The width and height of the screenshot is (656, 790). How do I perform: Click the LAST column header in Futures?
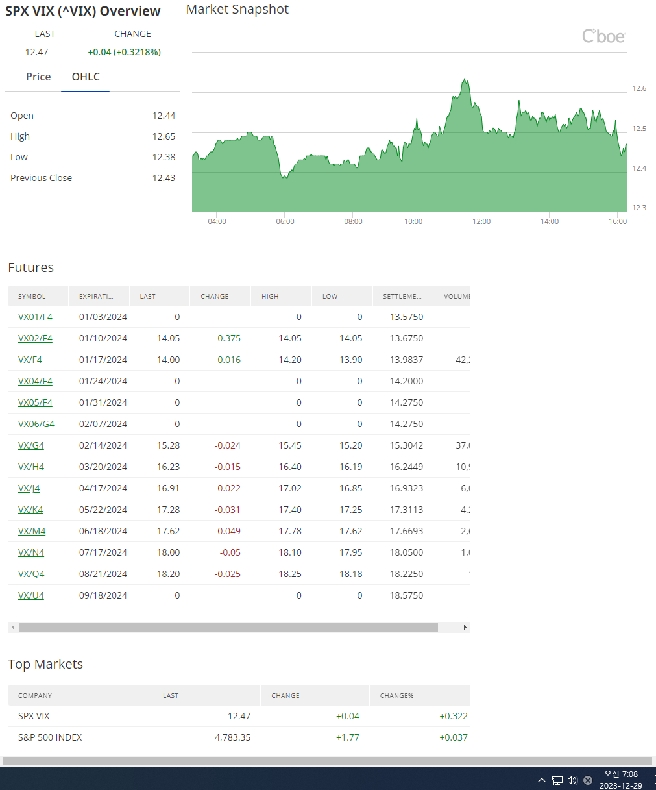[x=160, y=296]
